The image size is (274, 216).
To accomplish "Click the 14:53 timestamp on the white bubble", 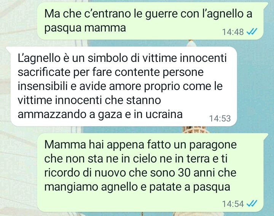I will pyautogui.click(x=220, y=118).
